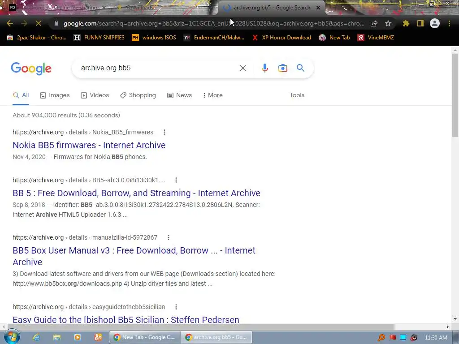Image resolution: width=459 pixels, height=344 pixels.
Task: Click the scroll down arrow
Action: point(455,319)
